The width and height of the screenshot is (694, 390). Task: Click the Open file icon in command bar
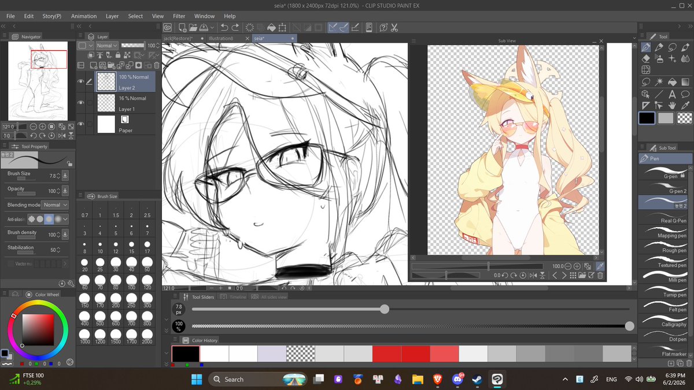tap(193, 27)
